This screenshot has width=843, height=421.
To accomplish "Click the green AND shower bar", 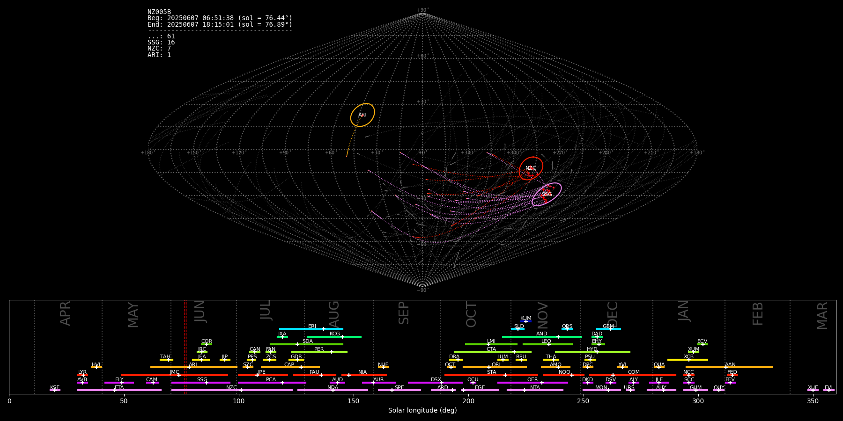I will pos(542,336).
